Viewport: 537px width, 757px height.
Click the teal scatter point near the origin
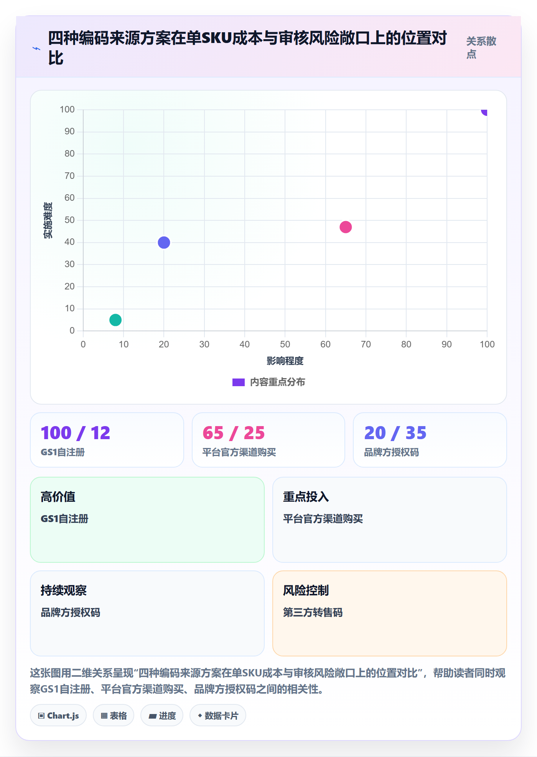click(x=115, y=320)
